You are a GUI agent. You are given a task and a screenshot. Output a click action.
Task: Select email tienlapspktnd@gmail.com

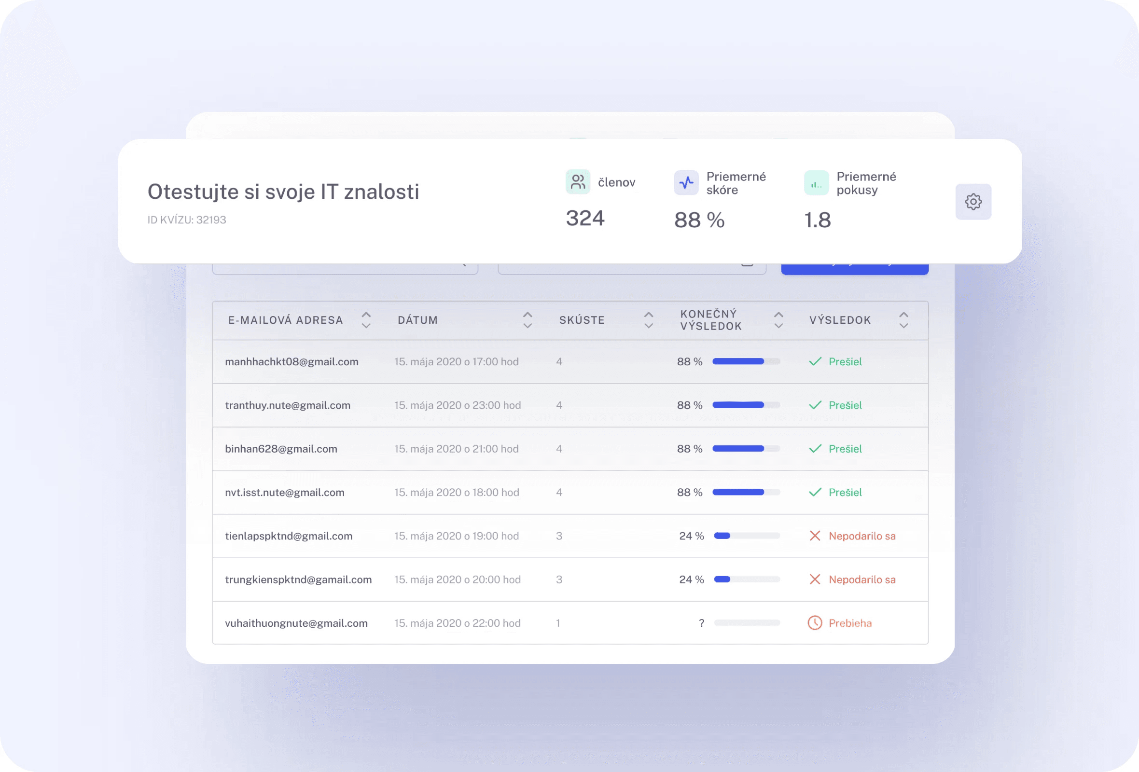(x=289, y=536)
